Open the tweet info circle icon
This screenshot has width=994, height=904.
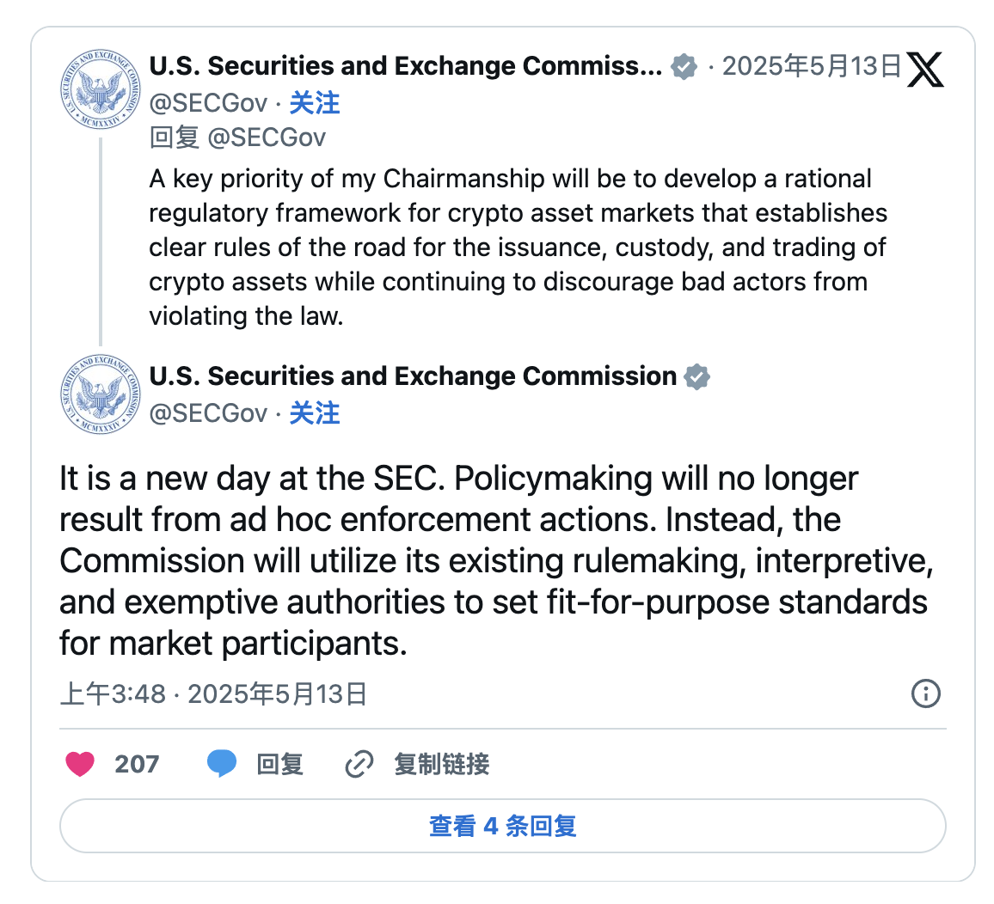point(925,693)
